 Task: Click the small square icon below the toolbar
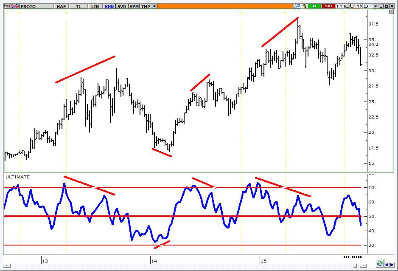click(391, 11)
